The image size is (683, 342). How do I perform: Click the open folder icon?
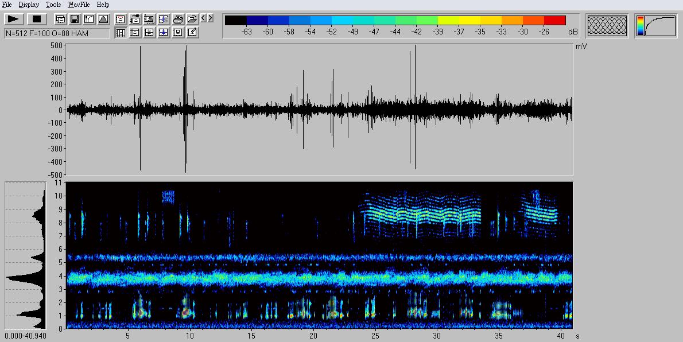[x=192, y=20]
